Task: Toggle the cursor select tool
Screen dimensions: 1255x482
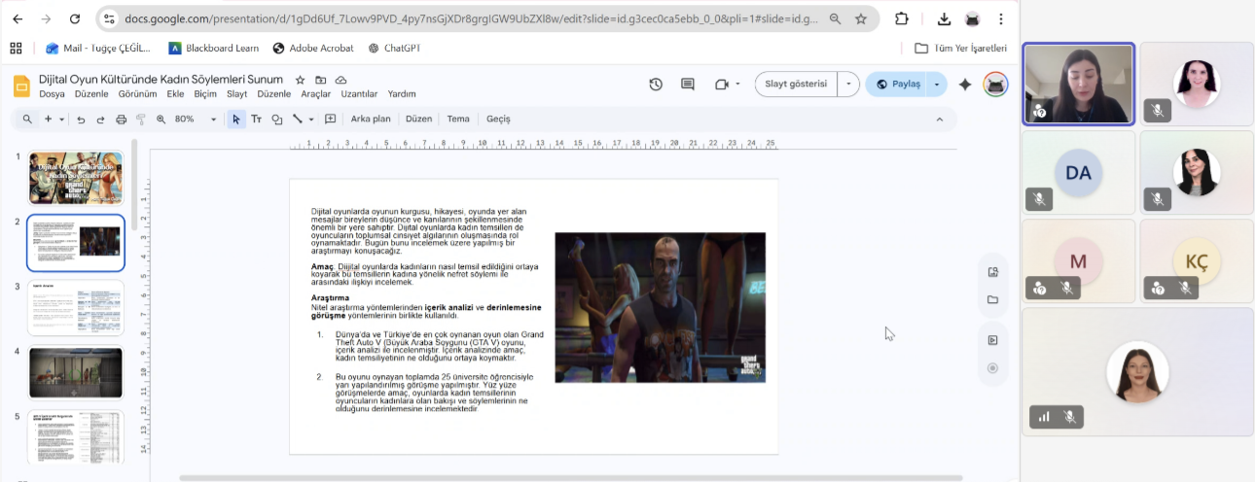Action: [x=235, y=120]
